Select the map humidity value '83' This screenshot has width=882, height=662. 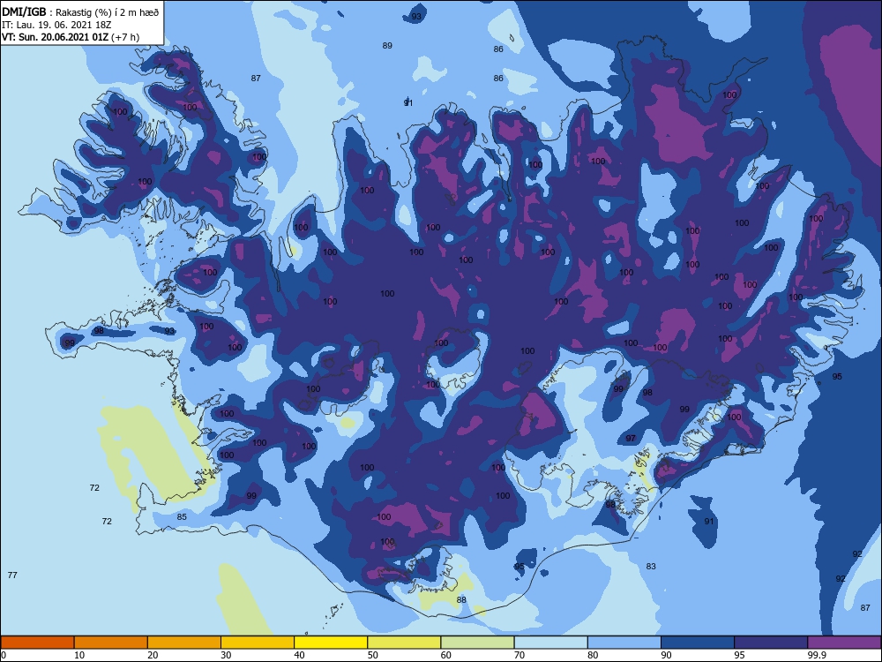651,567
